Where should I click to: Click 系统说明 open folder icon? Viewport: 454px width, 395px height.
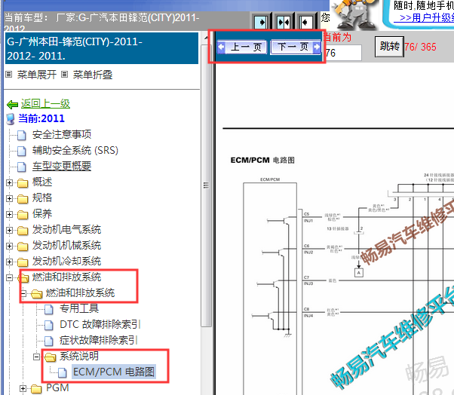(50, 357)
